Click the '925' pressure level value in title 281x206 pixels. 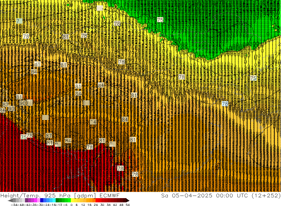(50, 196)
